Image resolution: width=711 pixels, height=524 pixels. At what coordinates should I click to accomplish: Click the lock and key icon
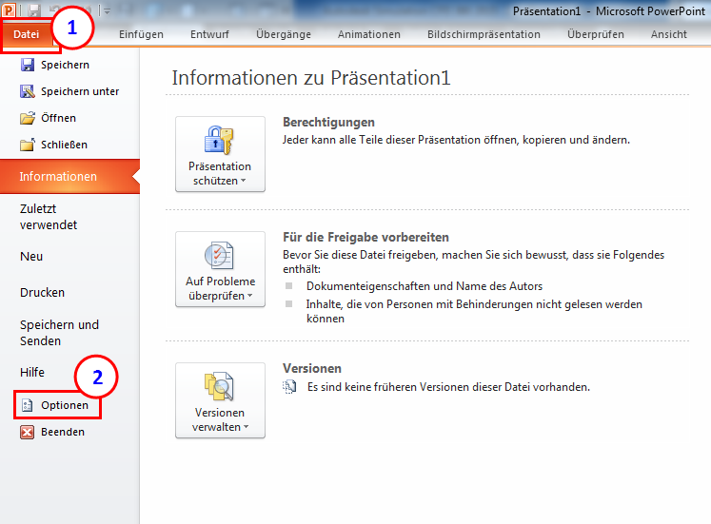point(219,140)
